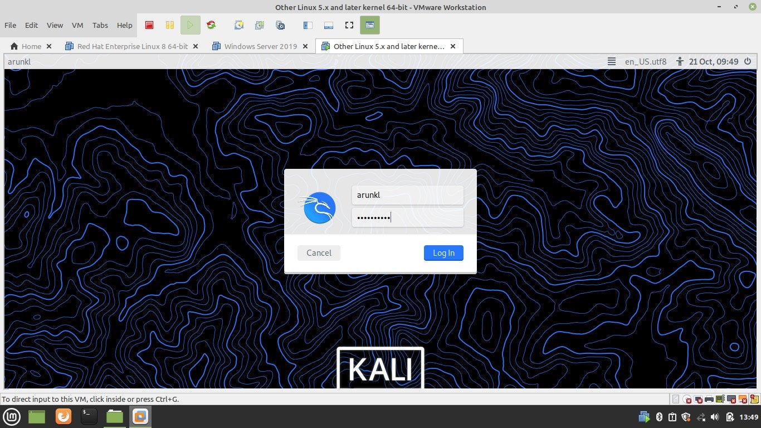Click the 13:49 clock in the taskbar
Screen dimensions: 761x428
pos(749,417)
